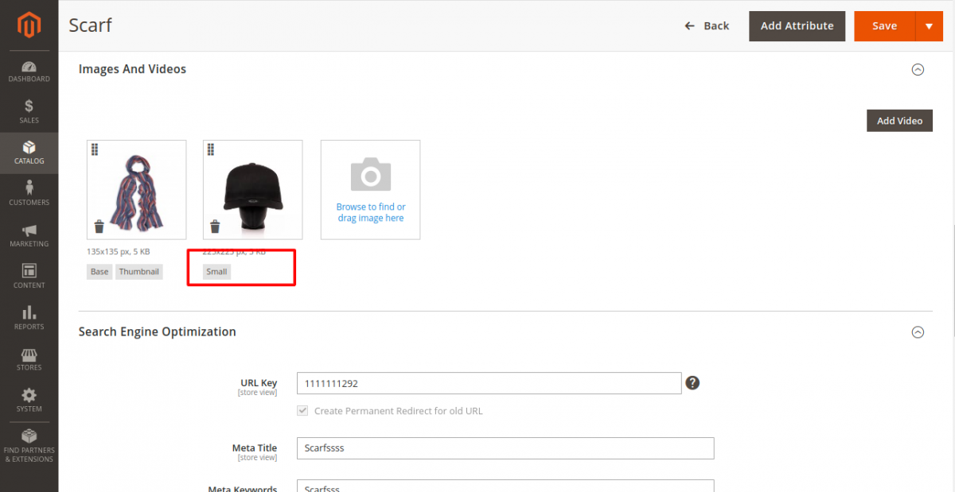This screenshot has height=492, width=955.
Task: Collapse the Images And Videos section
Action: (918, 70)
